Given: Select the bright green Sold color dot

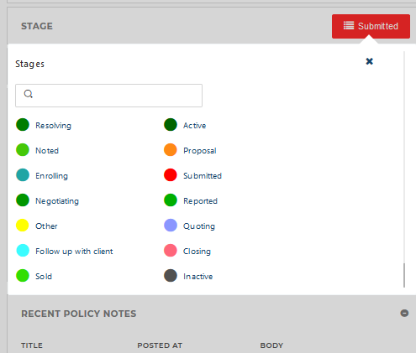Looking at the screenshot, I should (23, 276).
